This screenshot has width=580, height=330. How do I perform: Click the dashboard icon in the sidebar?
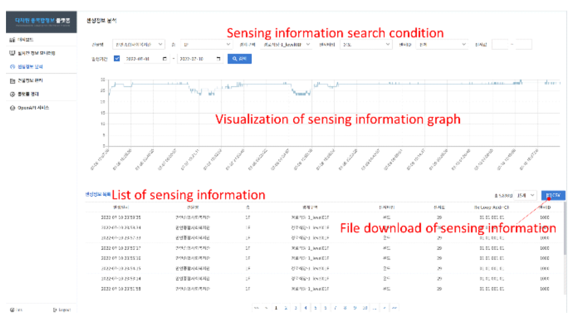[12, 40]
